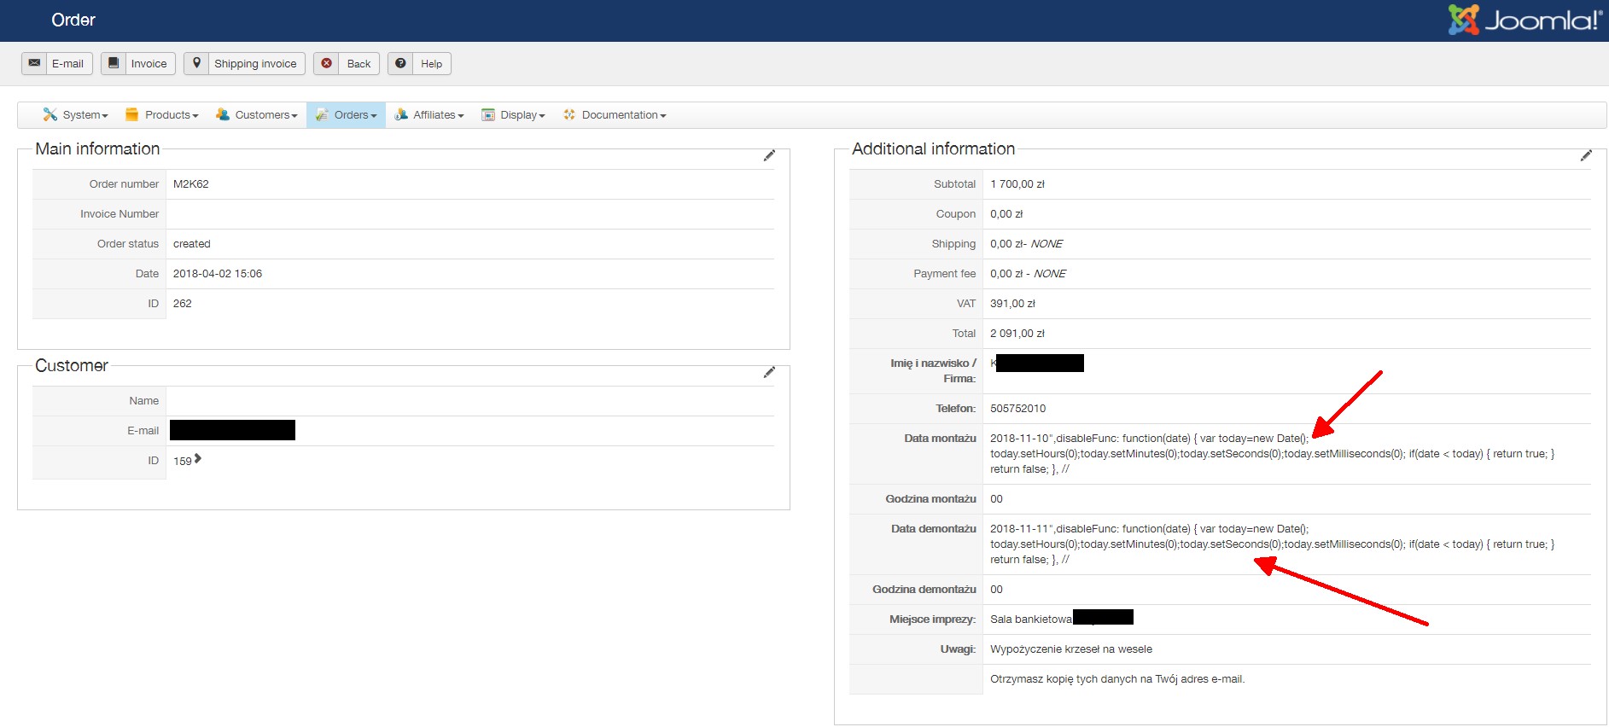Expand the System dropdown menu
This screenshot has height=727, width=1609.
click(x=76, y=115)
